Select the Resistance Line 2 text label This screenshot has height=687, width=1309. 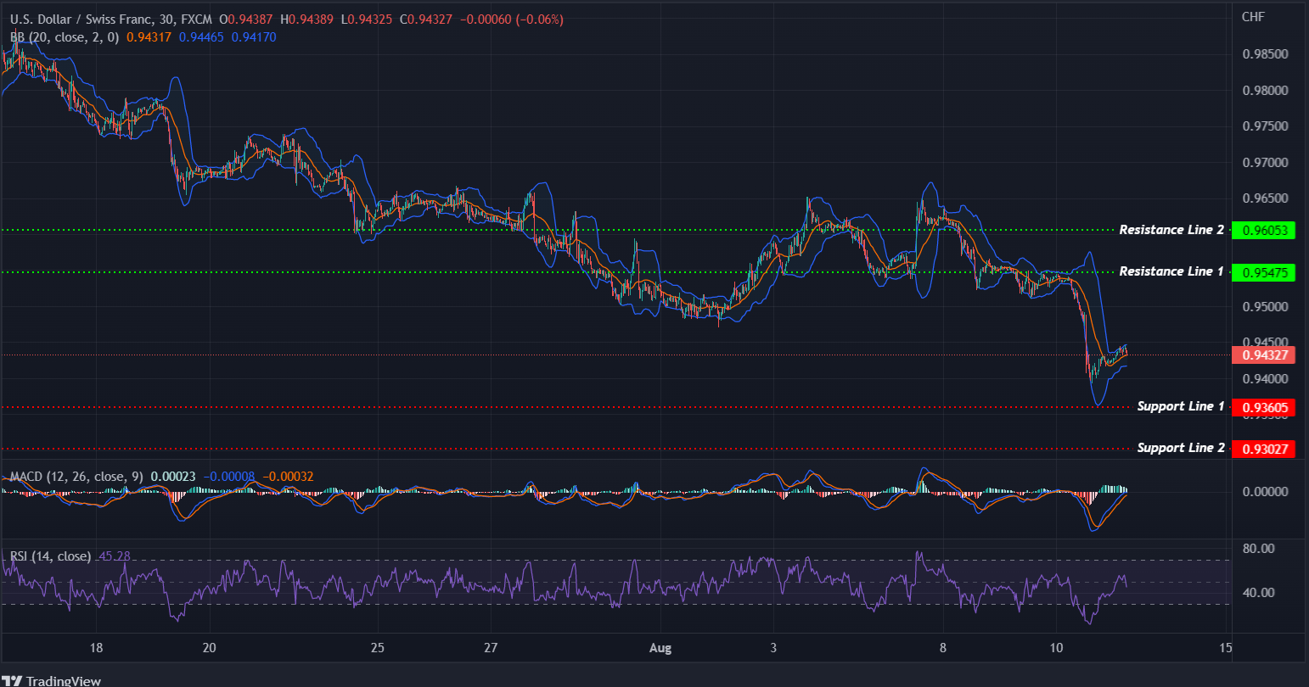pyautogui.click(x=1171, y=229)
